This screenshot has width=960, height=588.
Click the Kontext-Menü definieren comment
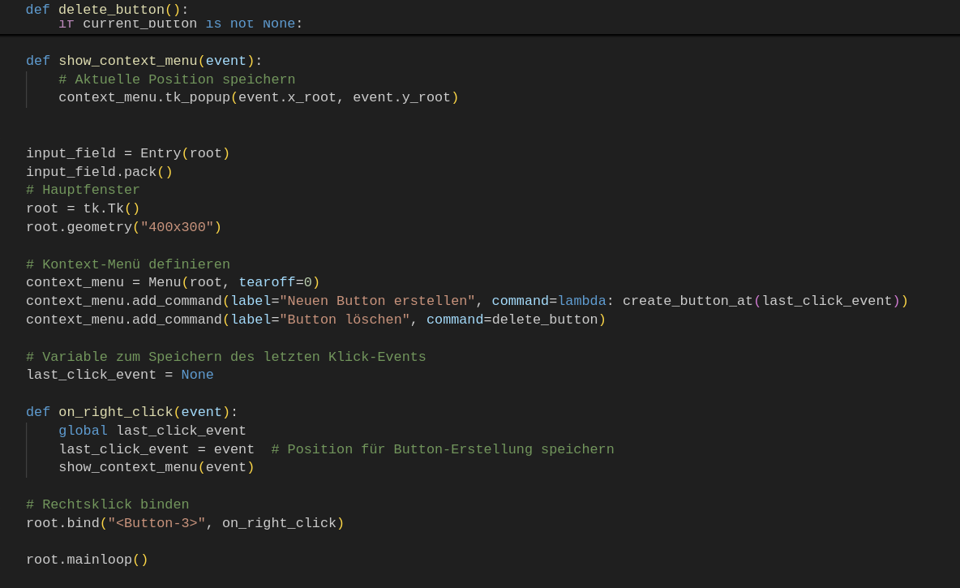coord(127,264)
